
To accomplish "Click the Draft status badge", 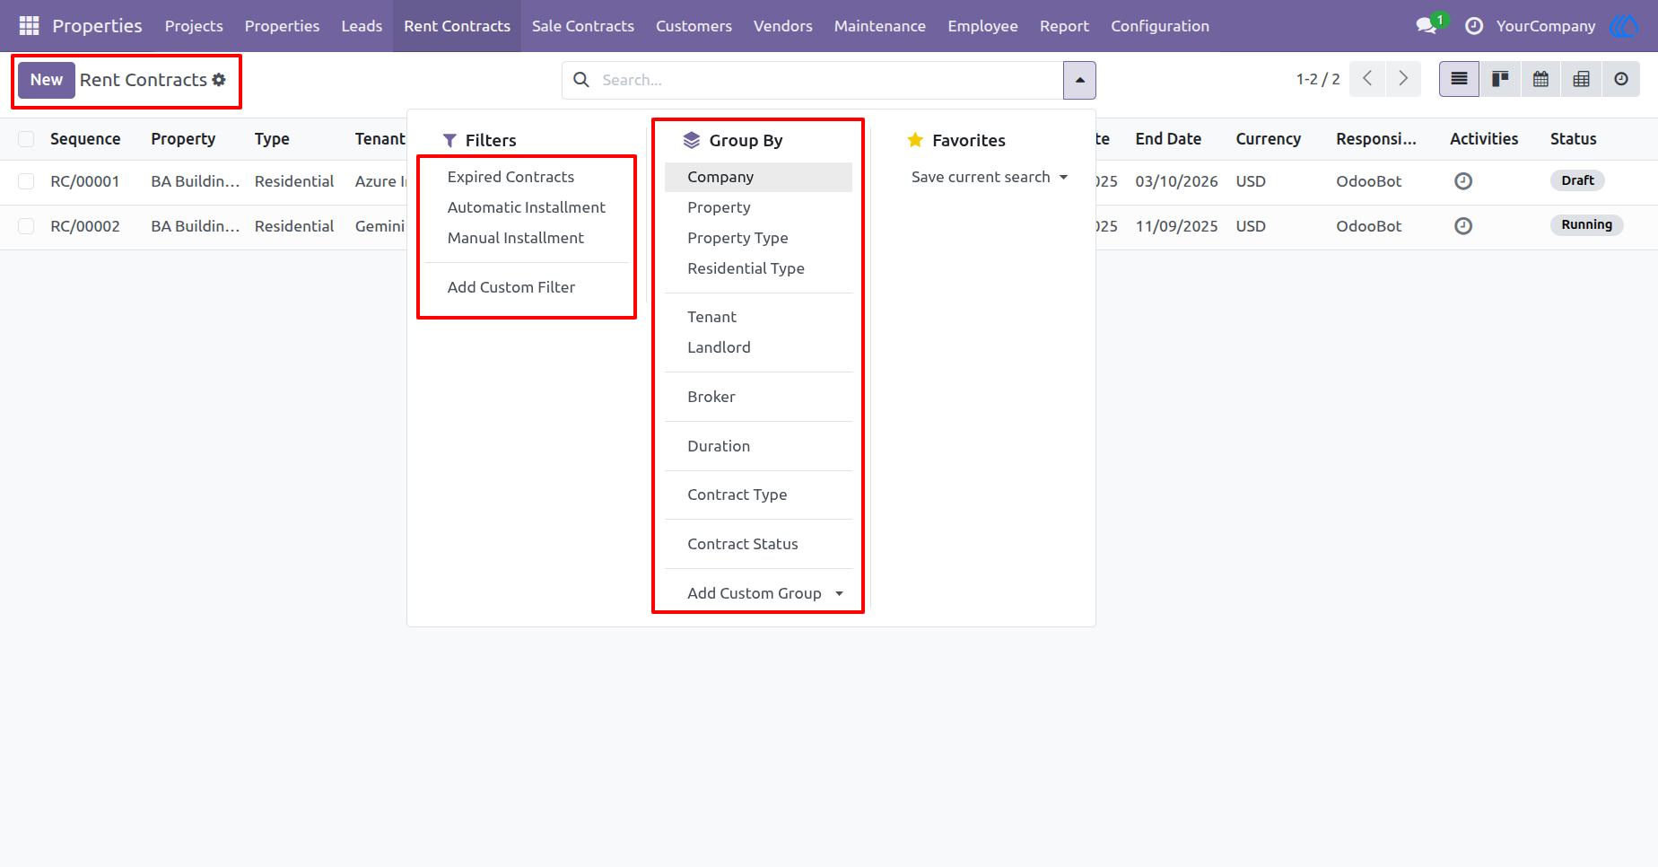I will point(1577,180).
